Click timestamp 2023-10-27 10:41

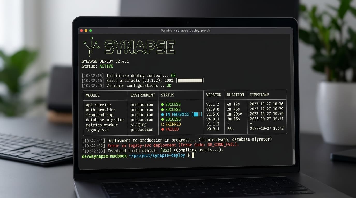click(266, 119)
